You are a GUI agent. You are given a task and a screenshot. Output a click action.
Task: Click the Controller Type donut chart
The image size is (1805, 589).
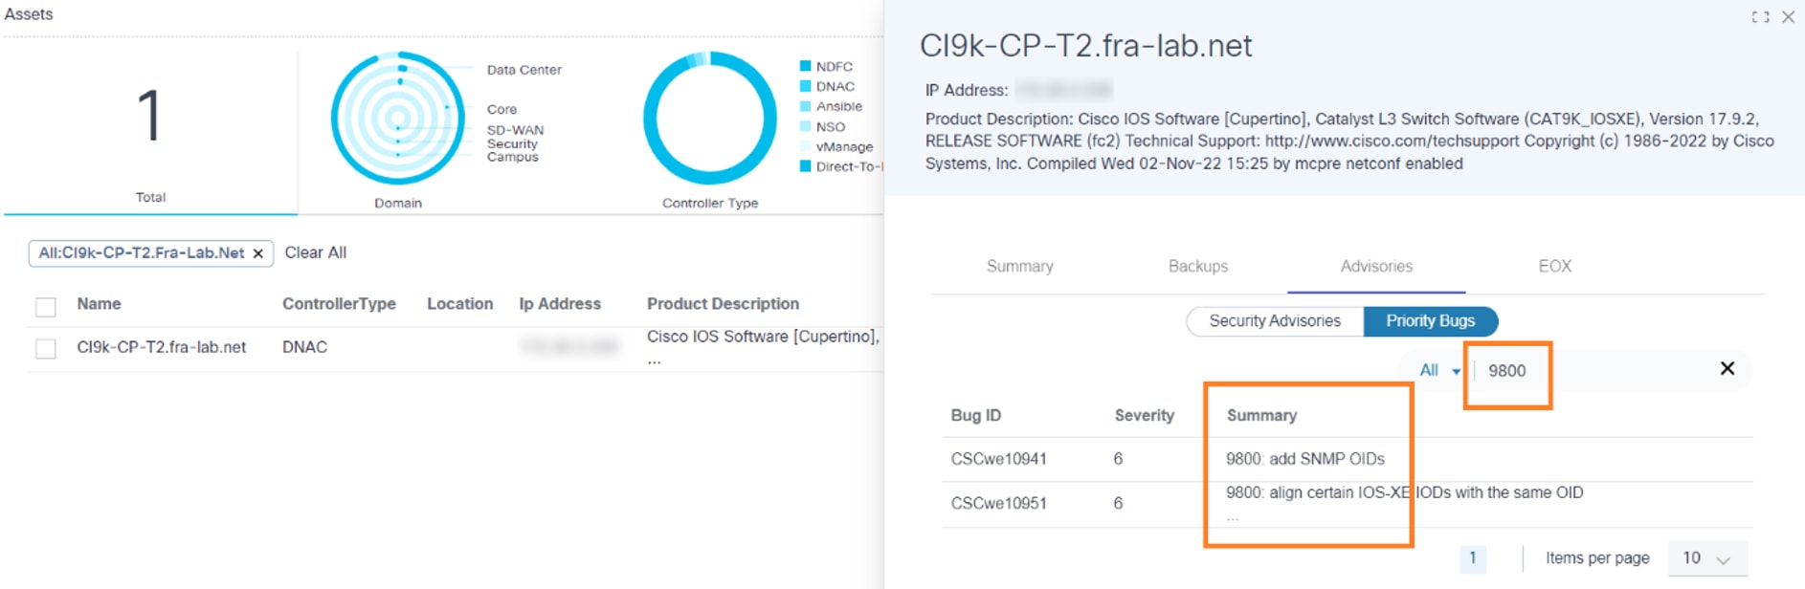click(709, 119)
